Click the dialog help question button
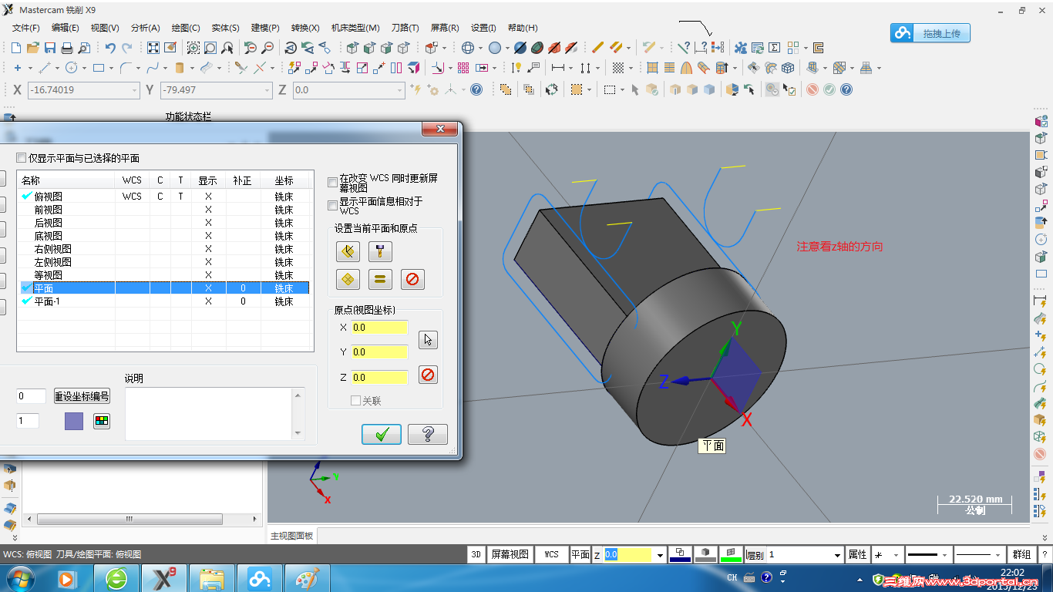Screen dimensions: 1053x592 click(428, 434)
